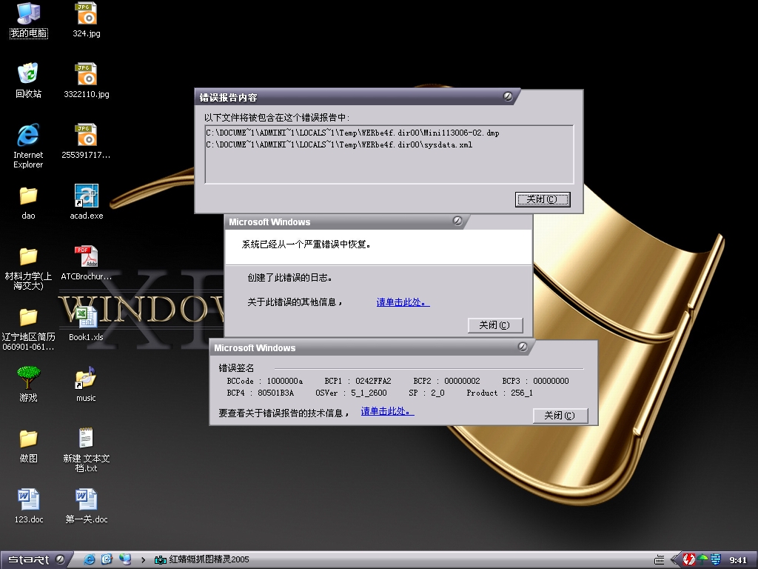Select the Book1.xls Excel file
758x569 pixels.
(86, 319)
